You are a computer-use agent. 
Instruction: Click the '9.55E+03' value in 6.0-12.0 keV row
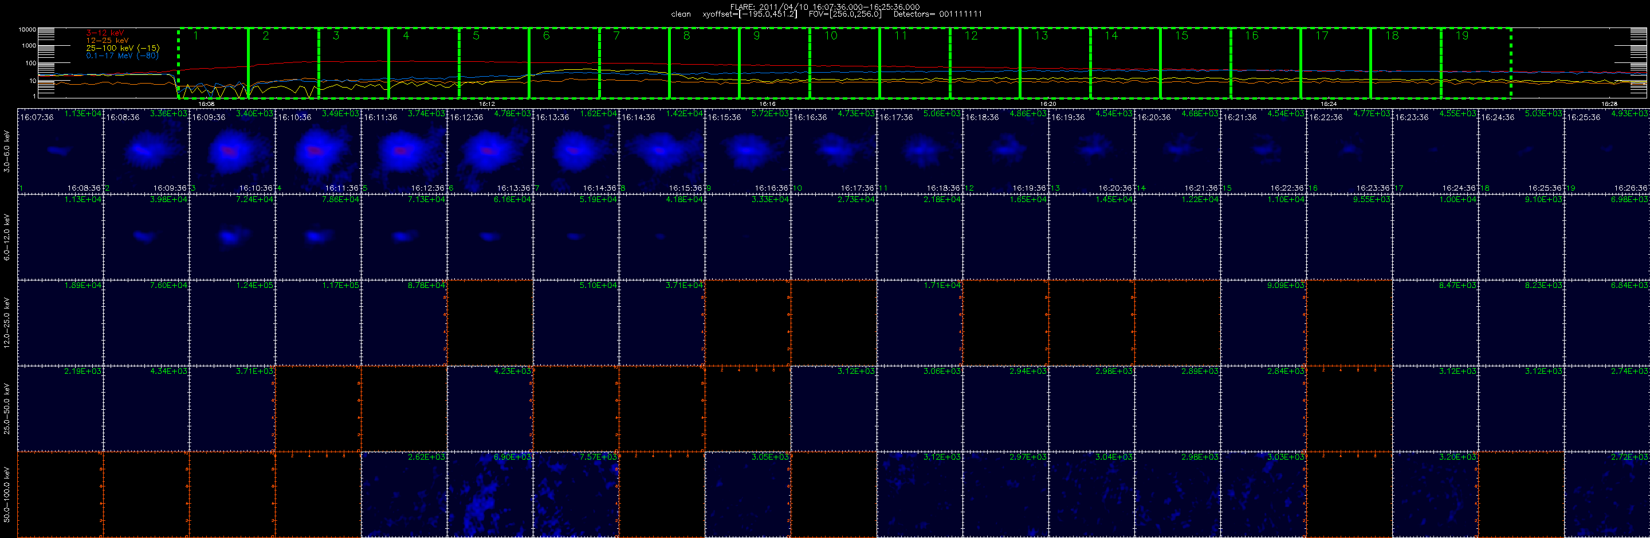pyautogui.click(x=1372, y=199)
